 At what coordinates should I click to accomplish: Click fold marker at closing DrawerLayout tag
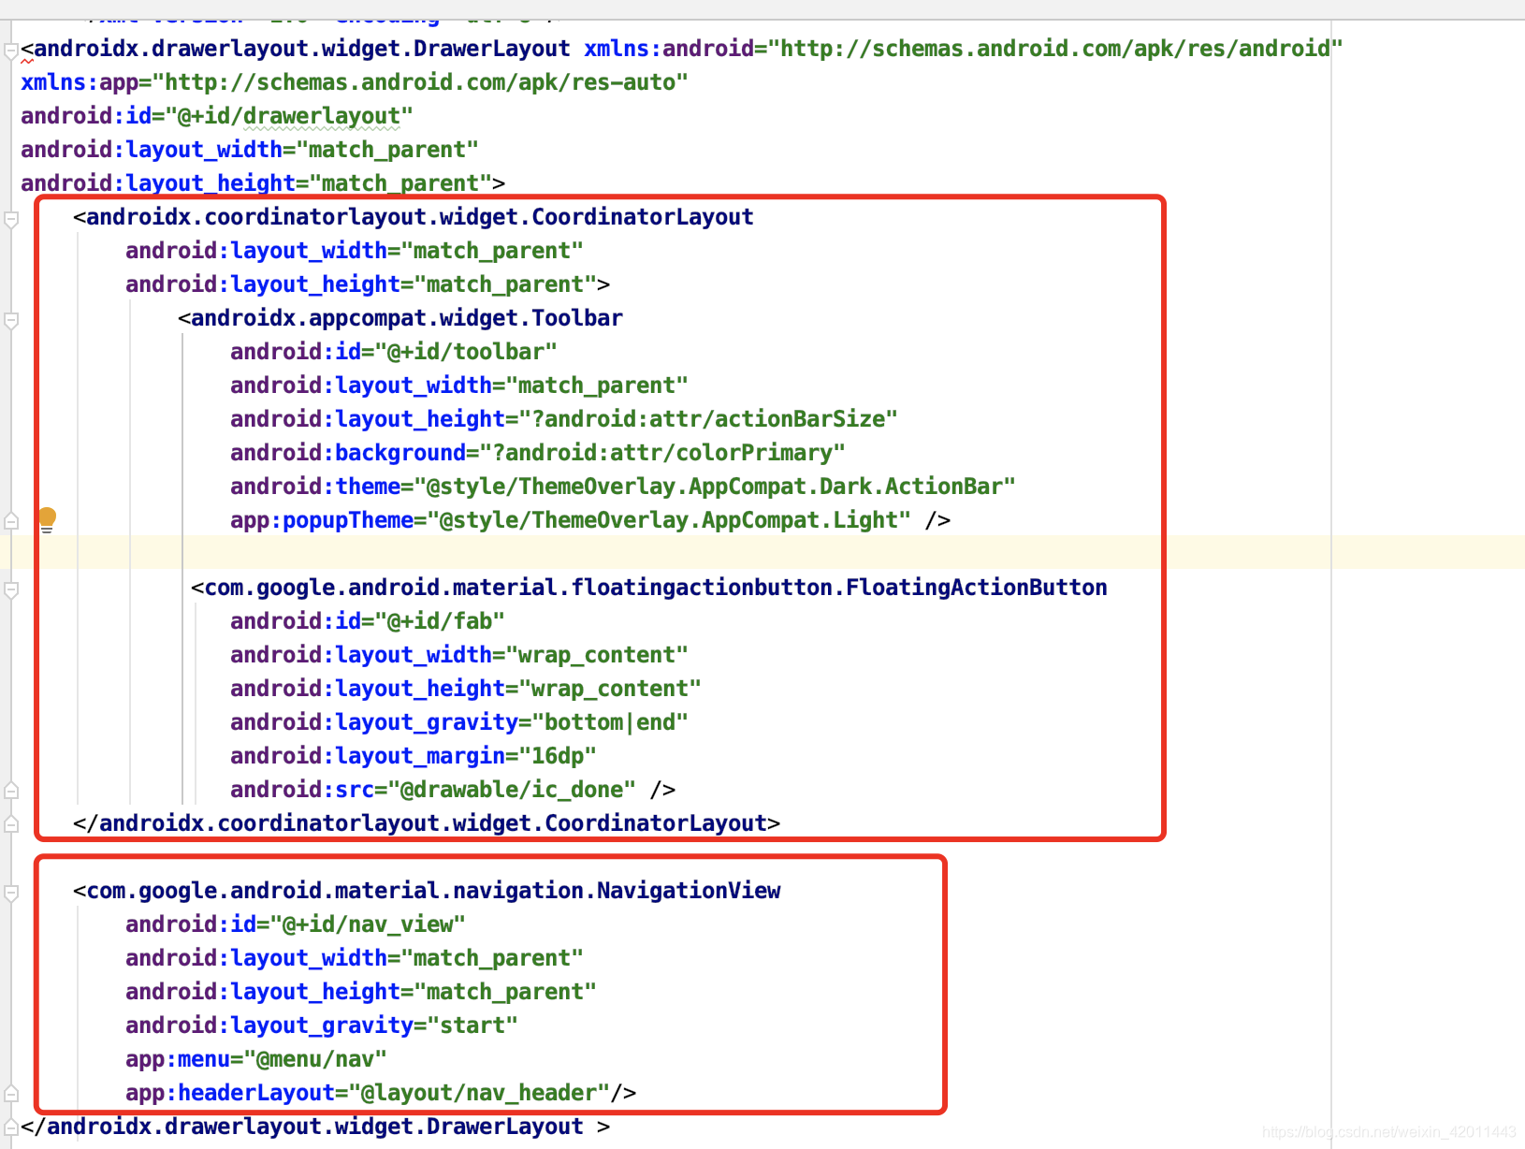pyautogui.click(x=11, y=1127)
